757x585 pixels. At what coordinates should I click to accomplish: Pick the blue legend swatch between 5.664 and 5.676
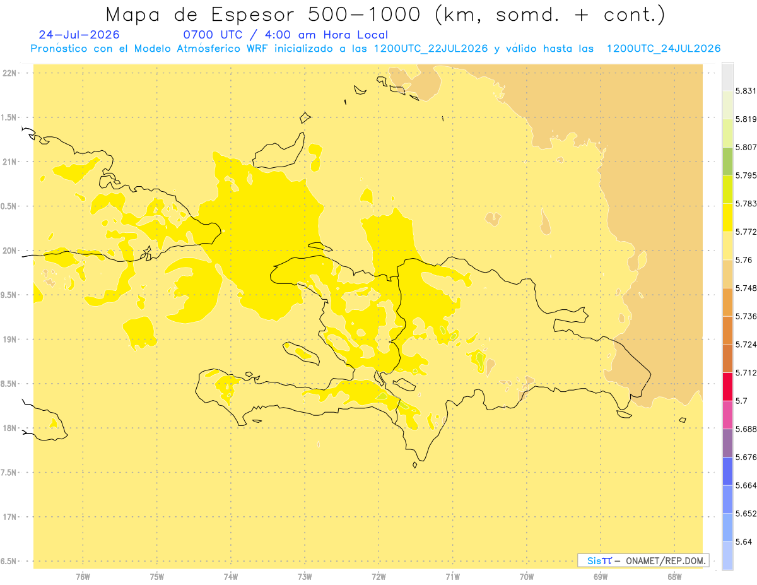(727, 471)
